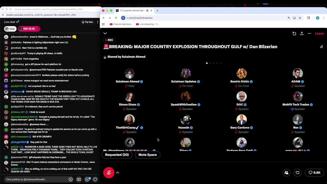Open the Chrome profile avatar S
Image resolution: width=327 pixels, height=184 pixels.
point(318,18)
